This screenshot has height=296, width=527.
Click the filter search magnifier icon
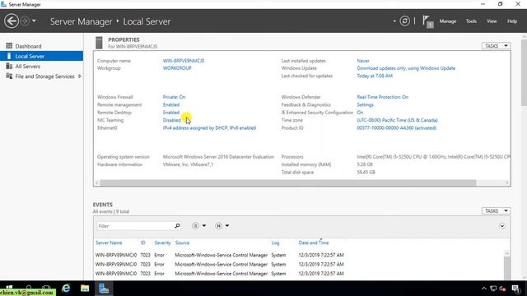[x=177, y=226]
